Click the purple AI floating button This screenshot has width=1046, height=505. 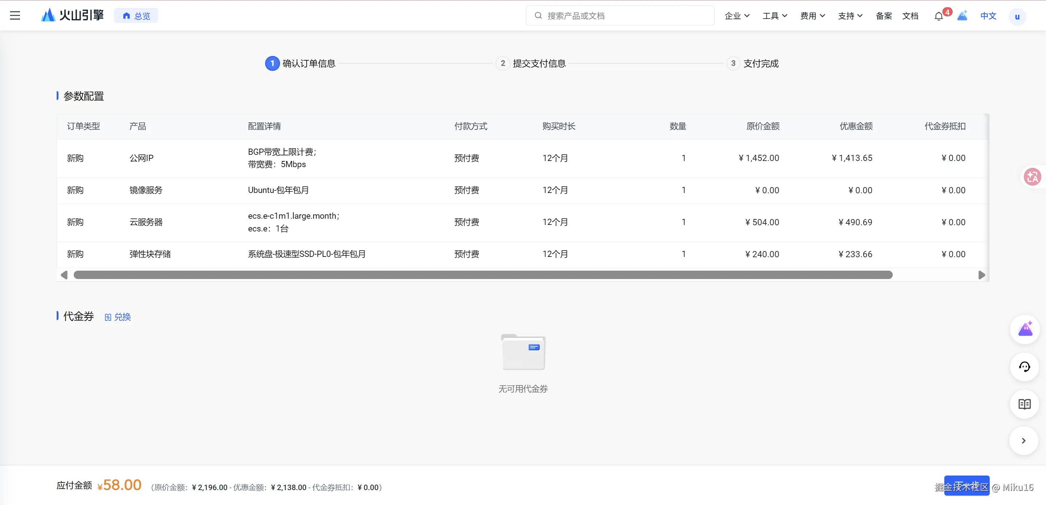tap(1025, 329)
